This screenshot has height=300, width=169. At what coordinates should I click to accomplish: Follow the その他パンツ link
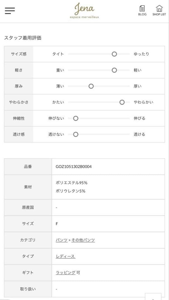click(83, 240)
